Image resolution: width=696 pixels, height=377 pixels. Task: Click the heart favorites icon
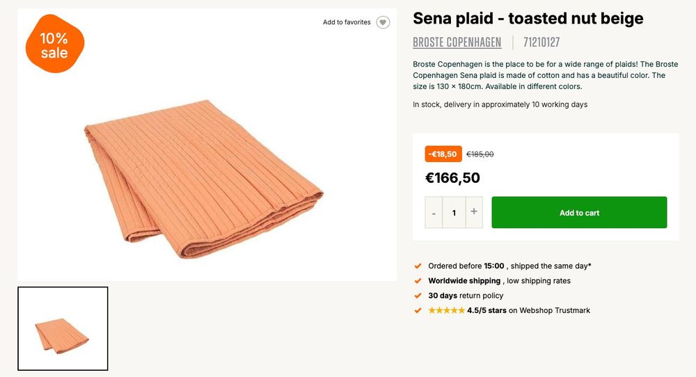[x=383, y=22]
